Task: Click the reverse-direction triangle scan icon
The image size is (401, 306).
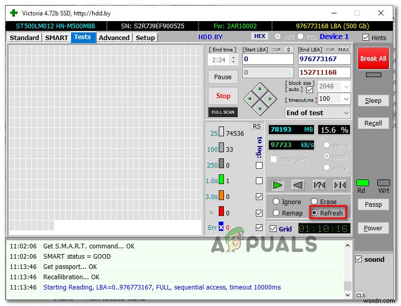Action: (298, 185)
